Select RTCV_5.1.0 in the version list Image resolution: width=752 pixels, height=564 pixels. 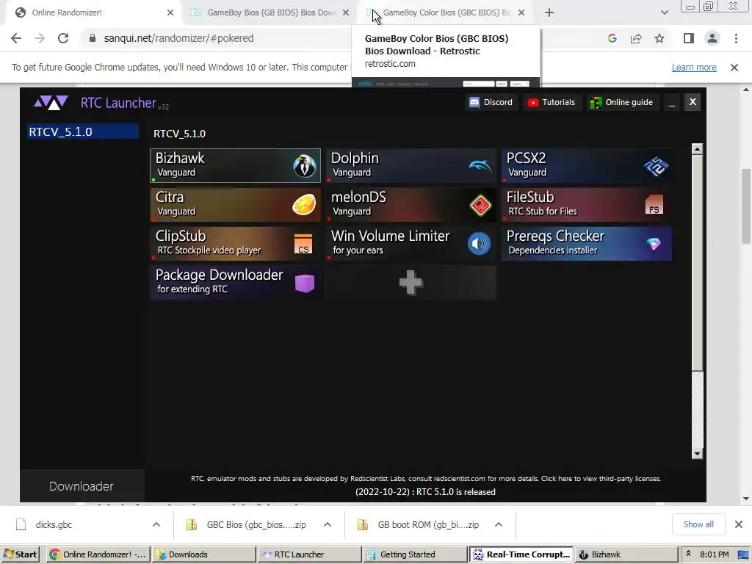(x=83, y=131)
